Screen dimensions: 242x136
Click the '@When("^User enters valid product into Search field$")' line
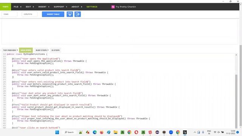coord(46,70)
